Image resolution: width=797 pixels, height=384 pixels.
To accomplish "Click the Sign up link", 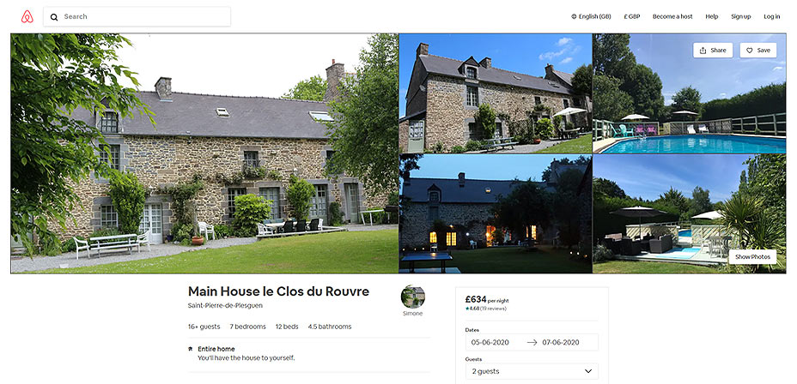I will click(x=740, y=17).
